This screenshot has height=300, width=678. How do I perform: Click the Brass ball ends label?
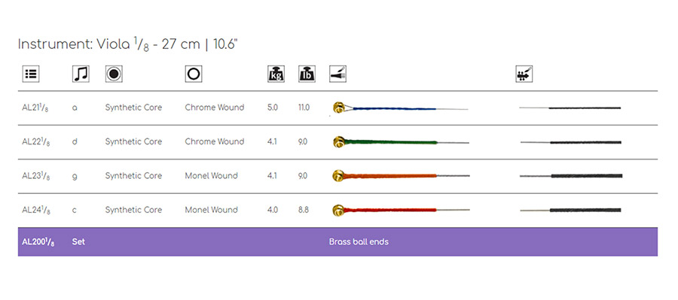(359, 241)
